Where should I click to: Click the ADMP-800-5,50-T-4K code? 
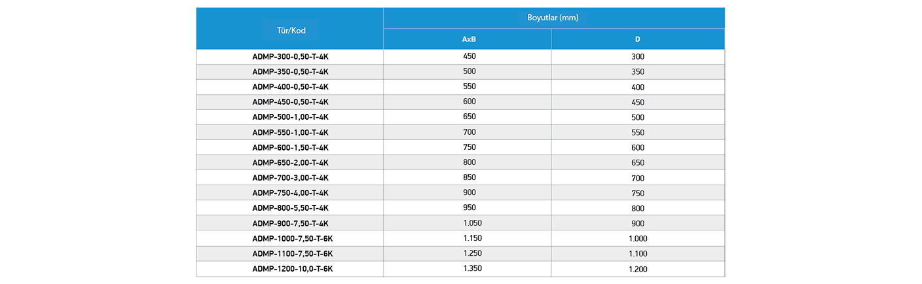[x=290, y=207]
